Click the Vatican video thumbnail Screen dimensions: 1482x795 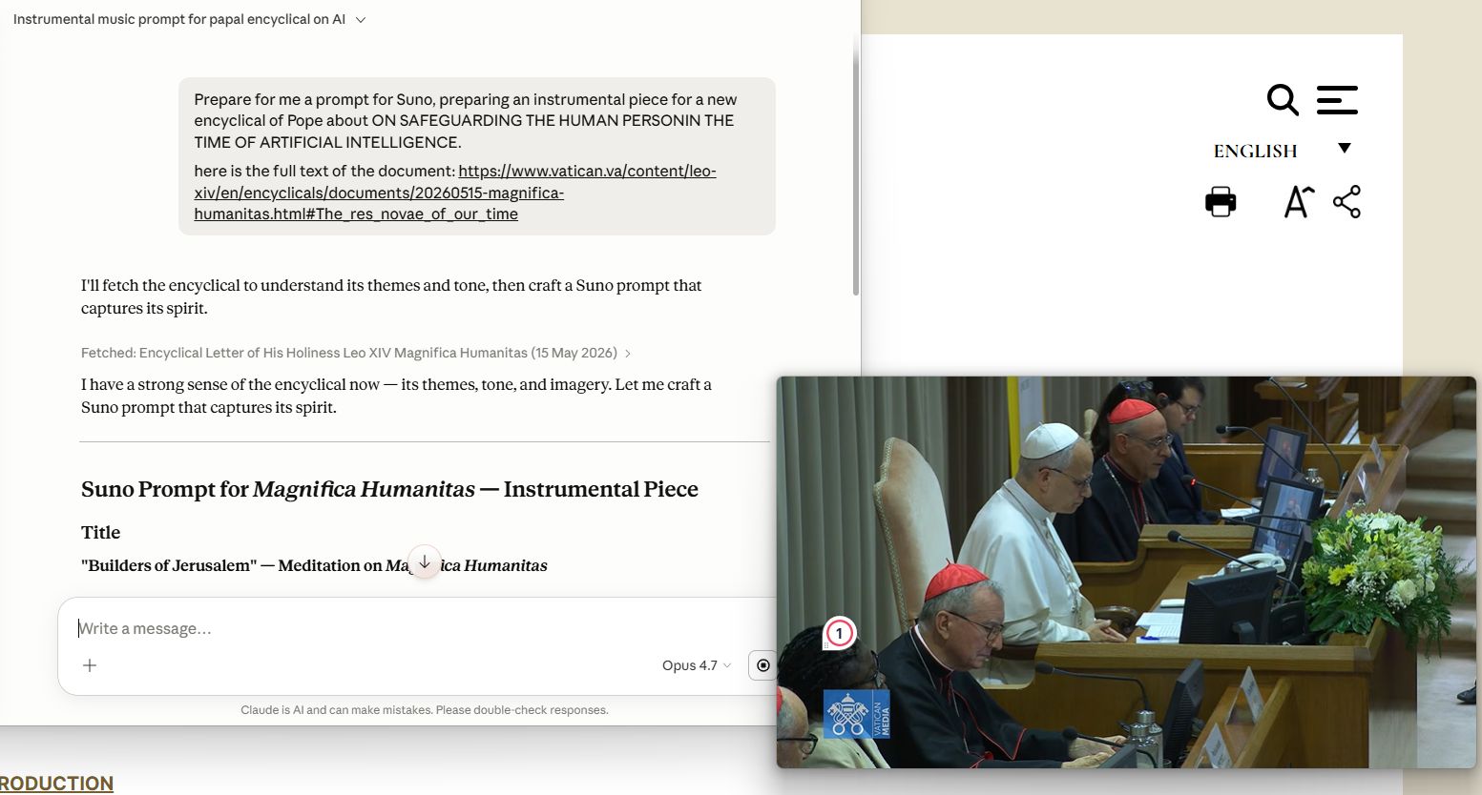[1126, 572]
